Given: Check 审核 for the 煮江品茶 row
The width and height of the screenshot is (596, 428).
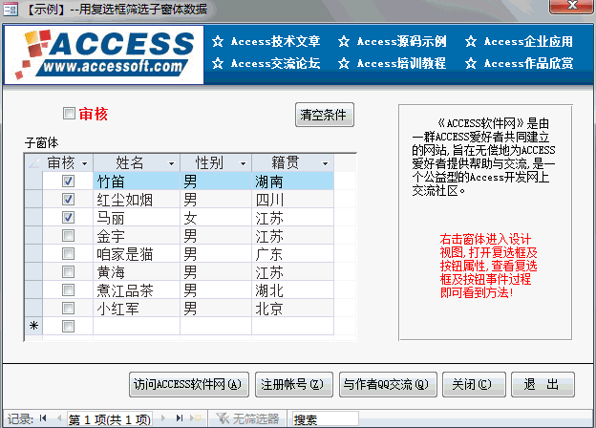Looking at the screenshot, I should pos(68,290).
